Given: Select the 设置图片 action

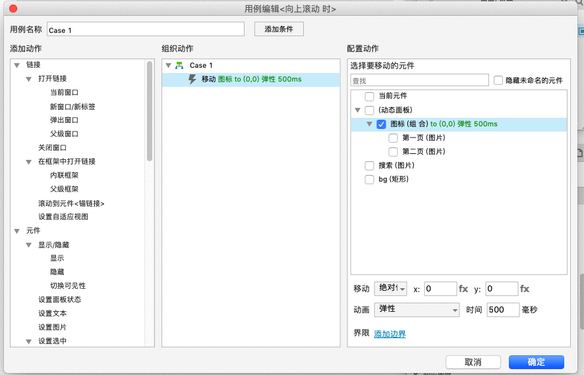Looking at the screenshot, I should [x=52, y=327].
